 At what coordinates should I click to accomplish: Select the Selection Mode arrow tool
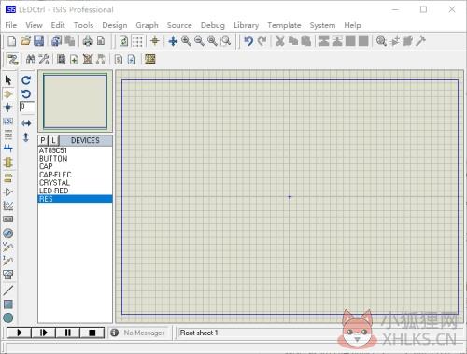pyautogui.click(x=8, y=80)
